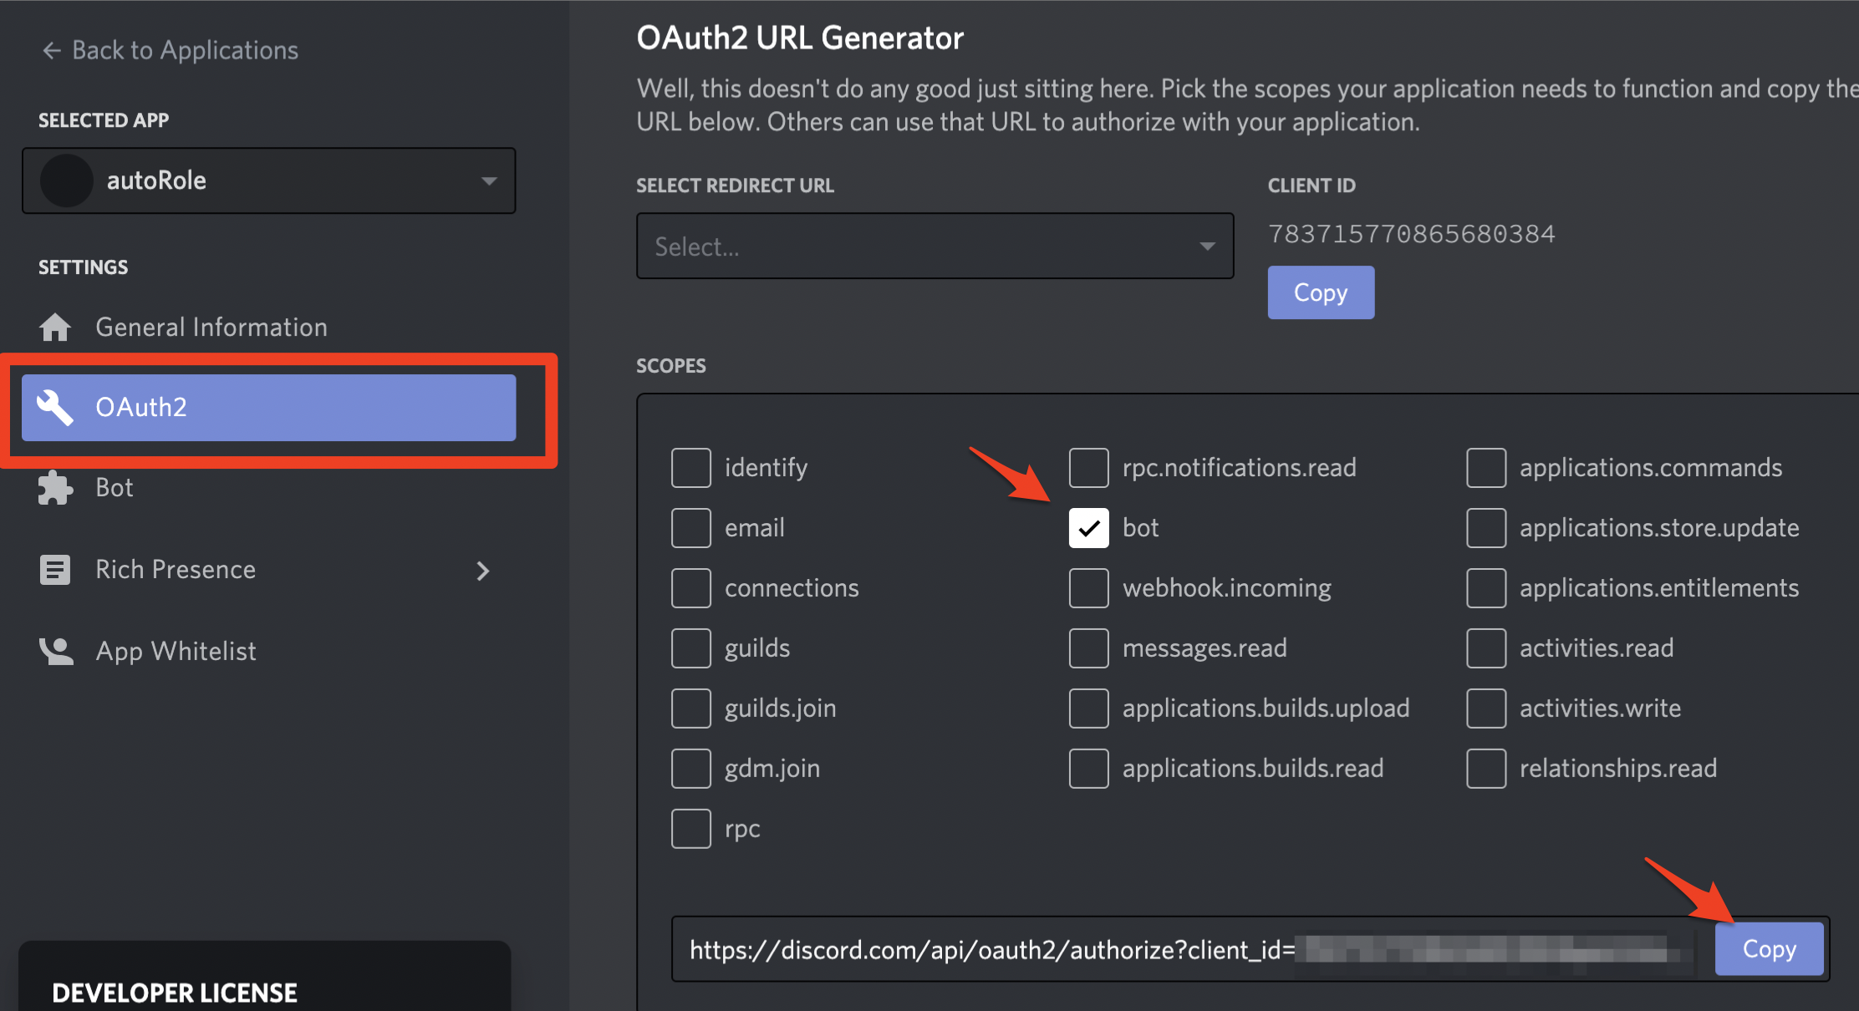
Task: Check the applications.commands scope
Action: pos(1486,468)
